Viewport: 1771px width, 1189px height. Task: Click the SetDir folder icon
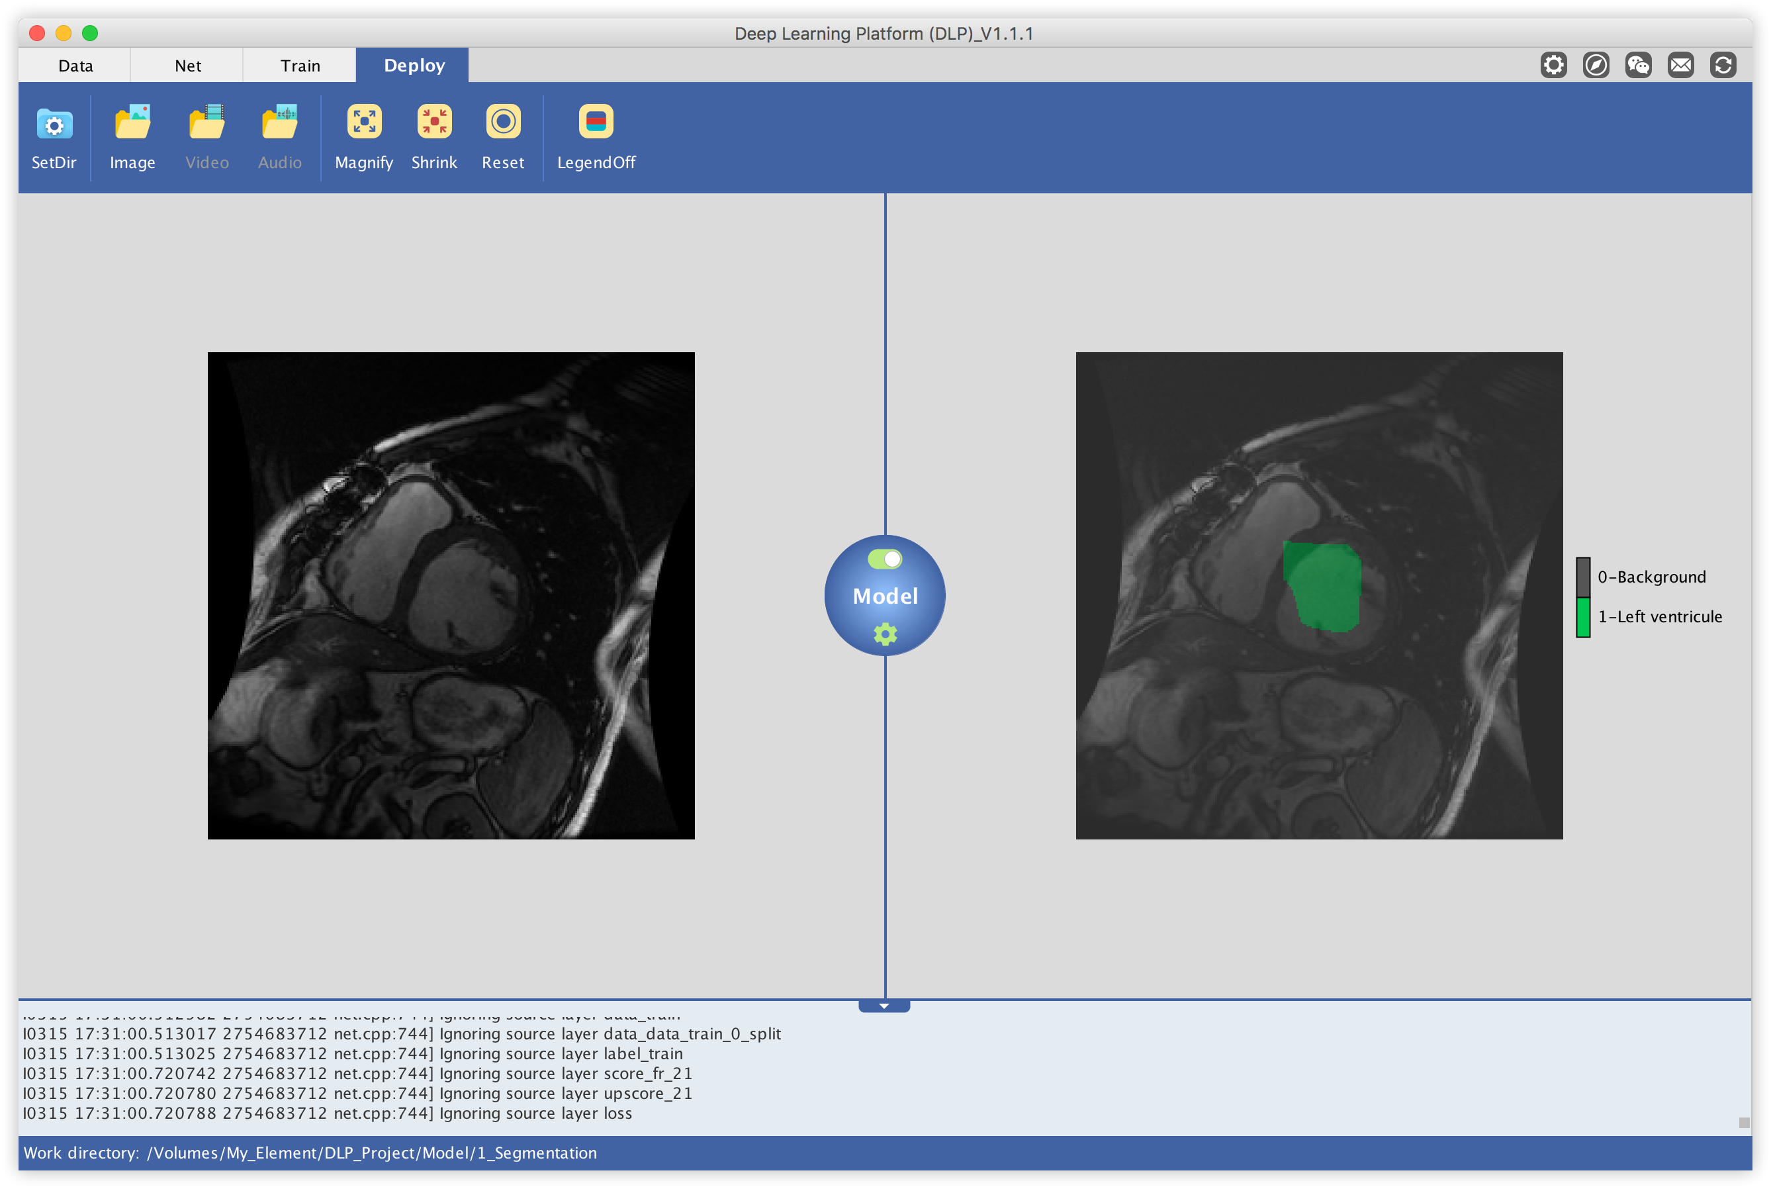[54, 124]
